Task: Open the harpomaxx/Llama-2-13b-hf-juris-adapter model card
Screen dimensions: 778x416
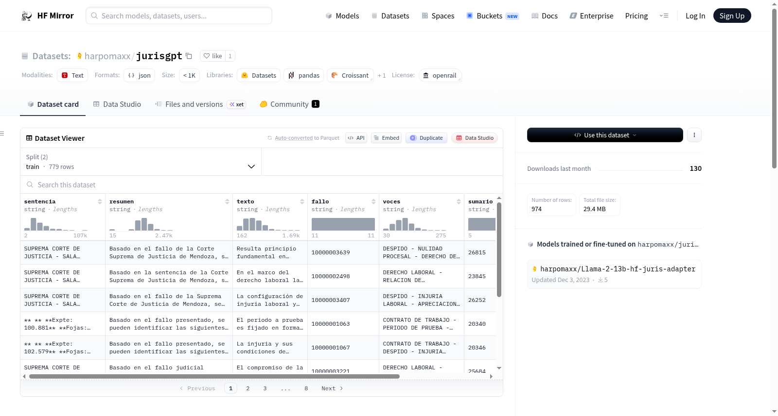Action: (x=614, y=274)
